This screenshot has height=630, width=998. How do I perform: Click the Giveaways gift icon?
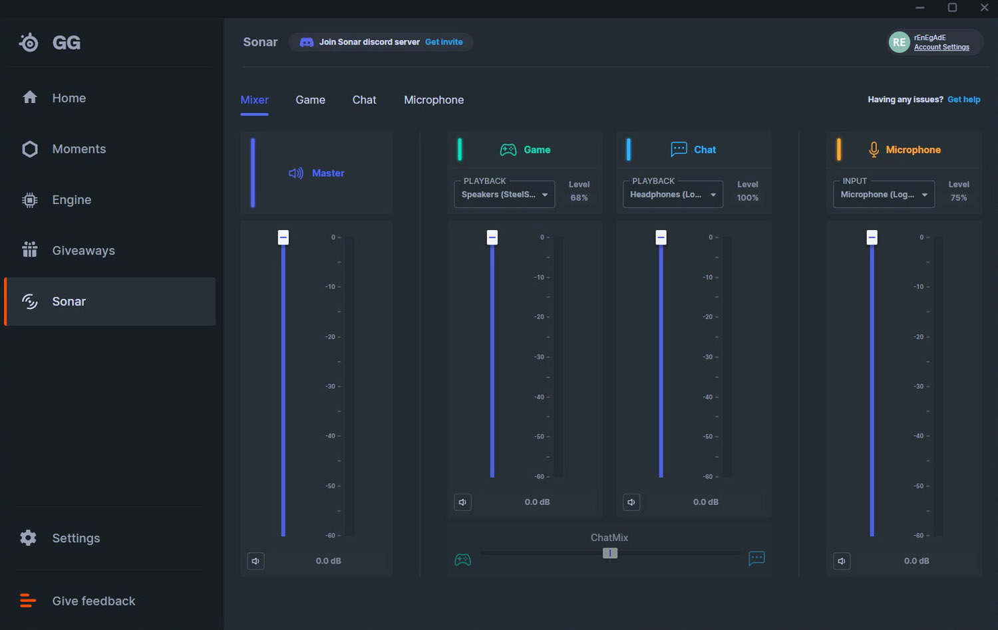click(30, 250)
